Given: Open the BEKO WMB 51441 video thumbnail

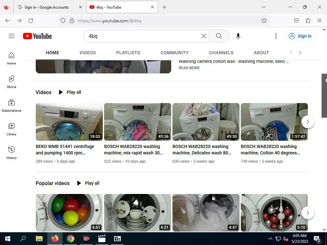Looking at the screenshot, I should click(x=69, y=122).
